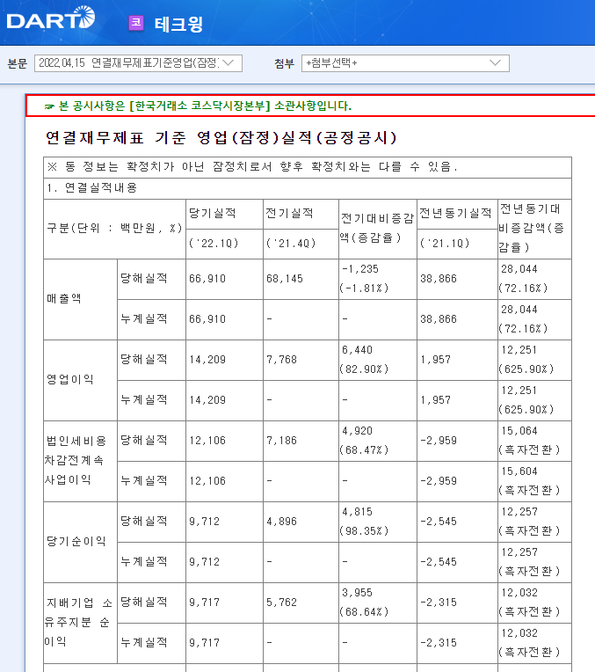Click the 법인세비용차감전계속사업이익 row label
Screen dimensions: 595x672
[x=76, y=461]
